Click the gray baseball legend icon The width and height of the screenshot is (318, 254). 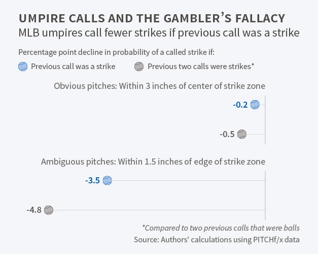pyautogui.click(x=139, y=66)
